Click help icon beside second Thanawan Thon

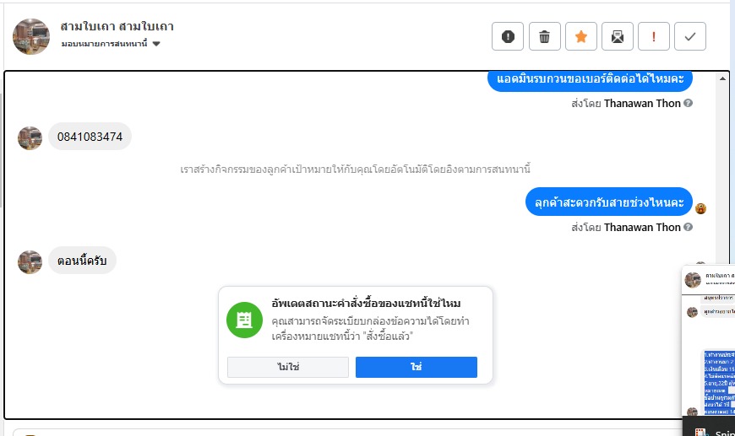point(689,228)
